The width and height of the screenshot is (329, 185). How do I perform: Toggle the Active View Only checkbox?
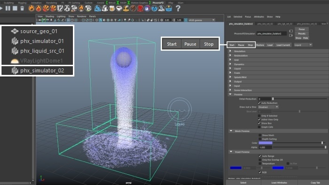click(259, 119)
